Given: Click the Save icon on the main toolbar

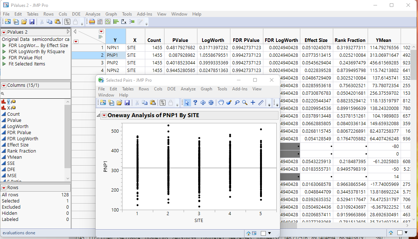Looking at the screenshot, I should point(32,22).
